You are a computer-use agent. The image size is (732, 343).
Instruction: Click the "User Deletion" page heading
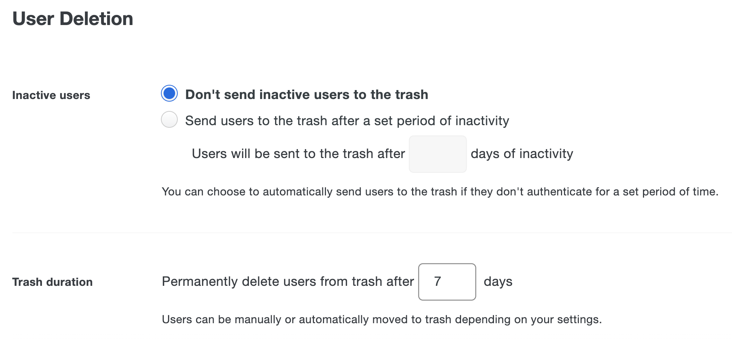73,18
